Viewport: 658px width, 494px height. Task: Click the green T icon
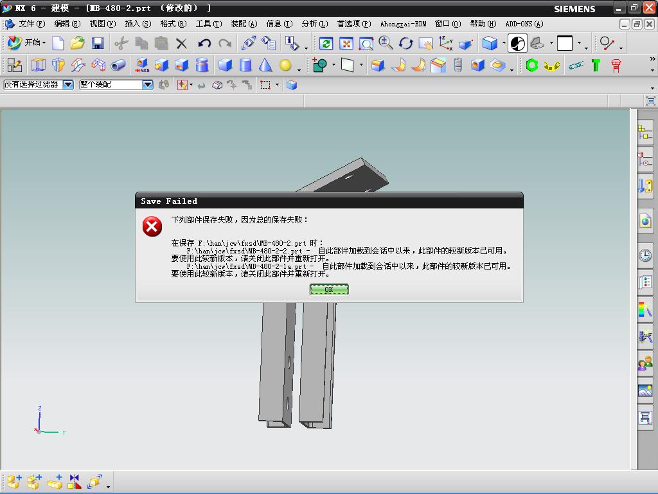click(596, 65)
